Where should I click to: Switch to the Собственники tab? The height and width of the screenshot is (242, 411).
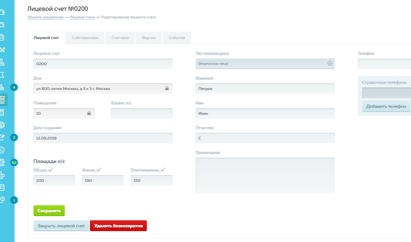click(85, 38)
